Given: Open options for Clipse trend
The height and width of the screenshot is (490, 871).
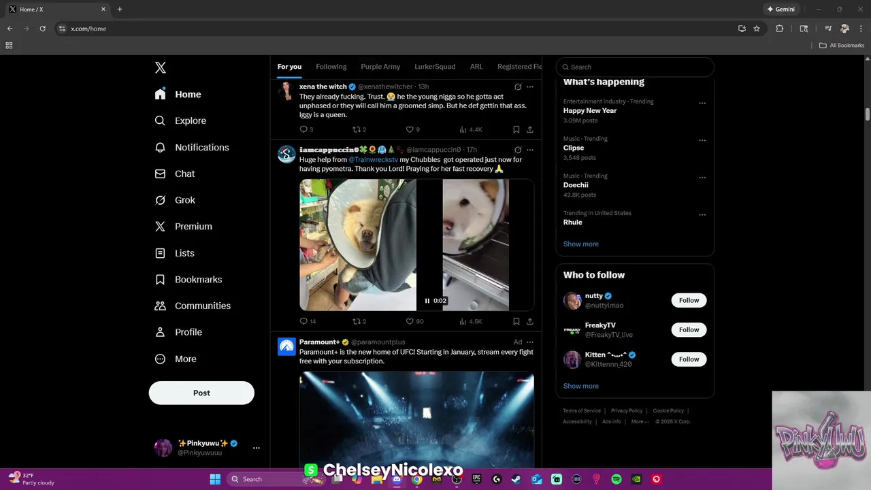Looking at the screenshot, I should pyautogui.click(x=702, y=140).
